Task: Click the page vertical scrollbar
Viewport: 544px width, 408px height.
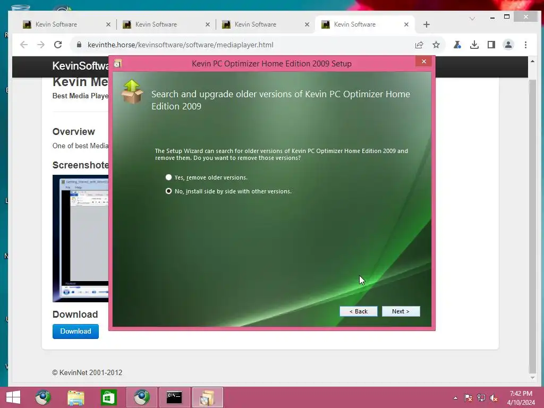Action: pyautogui.click(x=532, y=225)
